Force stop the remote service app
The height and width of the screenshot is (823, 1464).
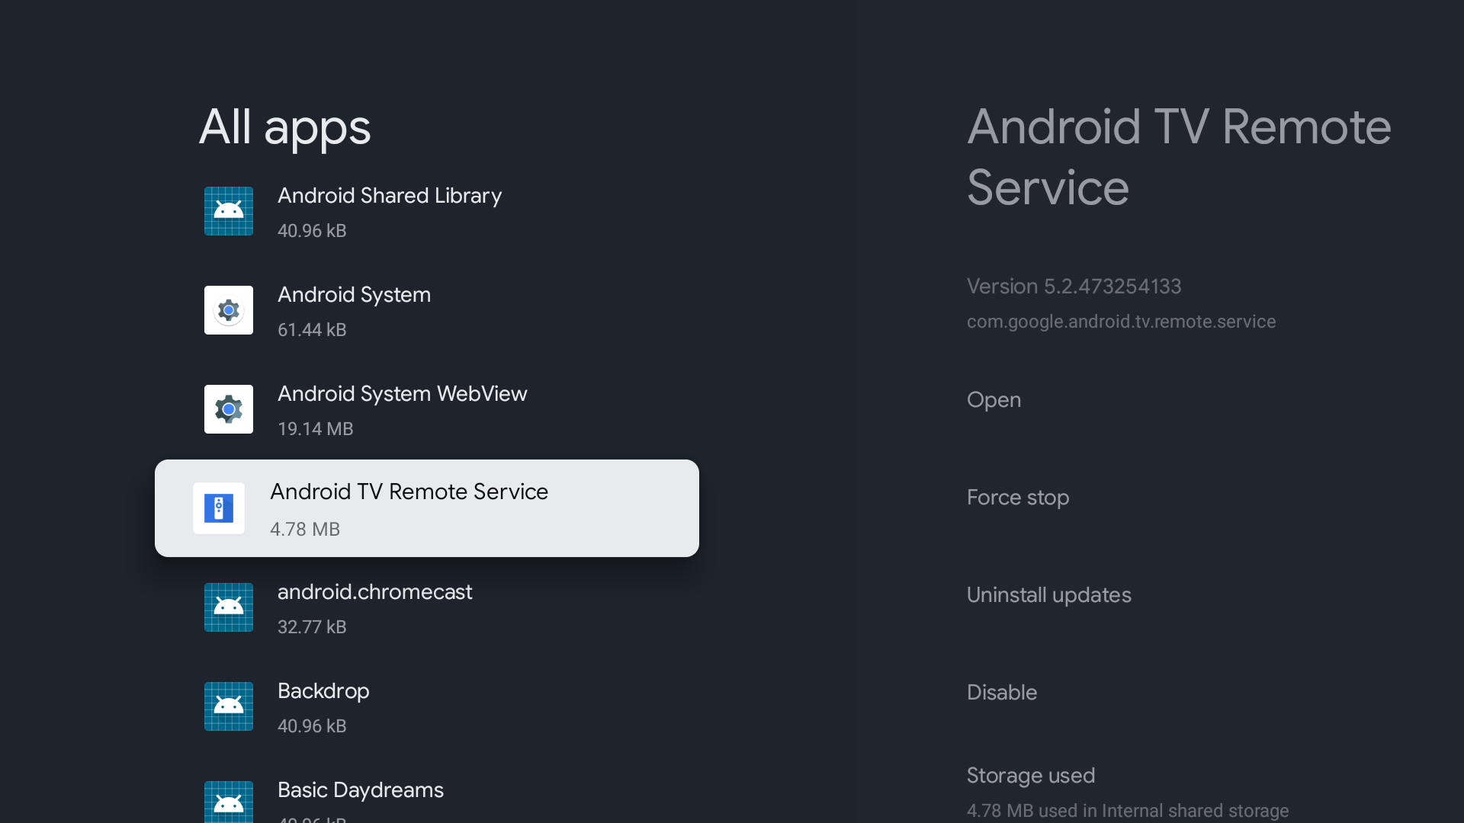[1017, 498]
